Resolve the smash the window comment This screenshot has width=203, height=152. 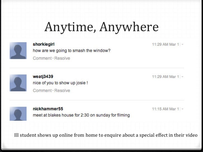(62, 58)
